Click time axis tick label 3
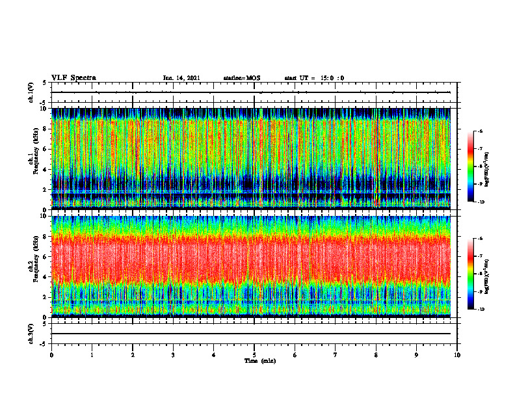This screenshot has width=515, height=398. pyautogui.click(x=173, y=355)
